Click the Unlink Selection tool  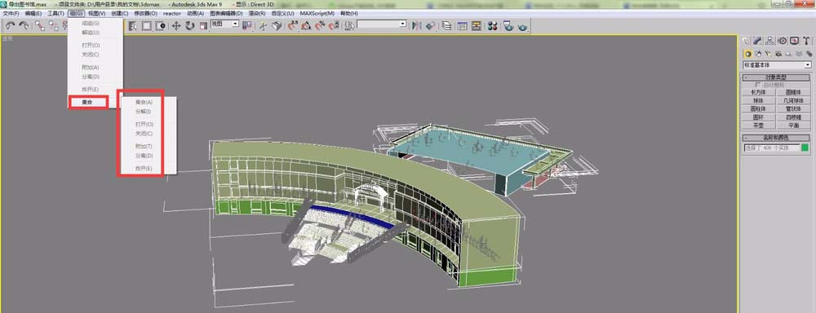coord(54,25)
